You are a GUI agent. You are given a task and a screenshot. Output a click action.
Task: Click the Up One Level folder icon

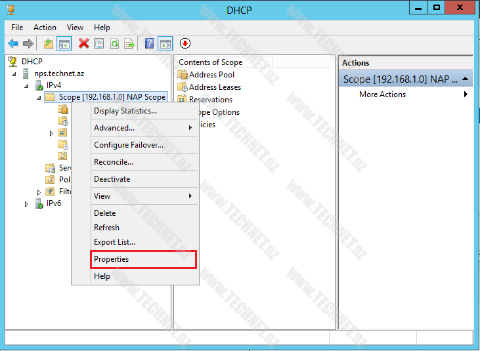click(48, 44)
